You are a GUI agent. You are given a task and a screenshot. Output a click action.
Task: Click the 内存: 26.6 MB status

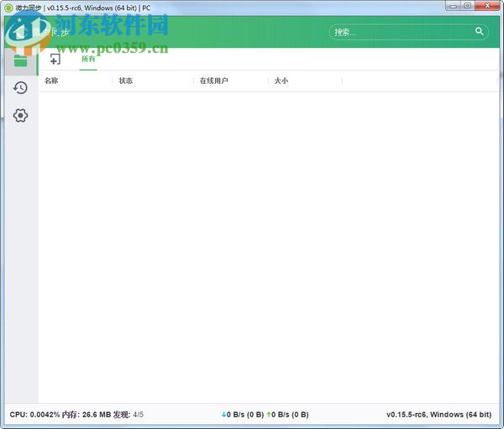coord(87,415)
